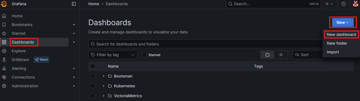This screenshot has height=101, width=360.
Task: Open Explore in the sidebar
Action: (19, 51)
